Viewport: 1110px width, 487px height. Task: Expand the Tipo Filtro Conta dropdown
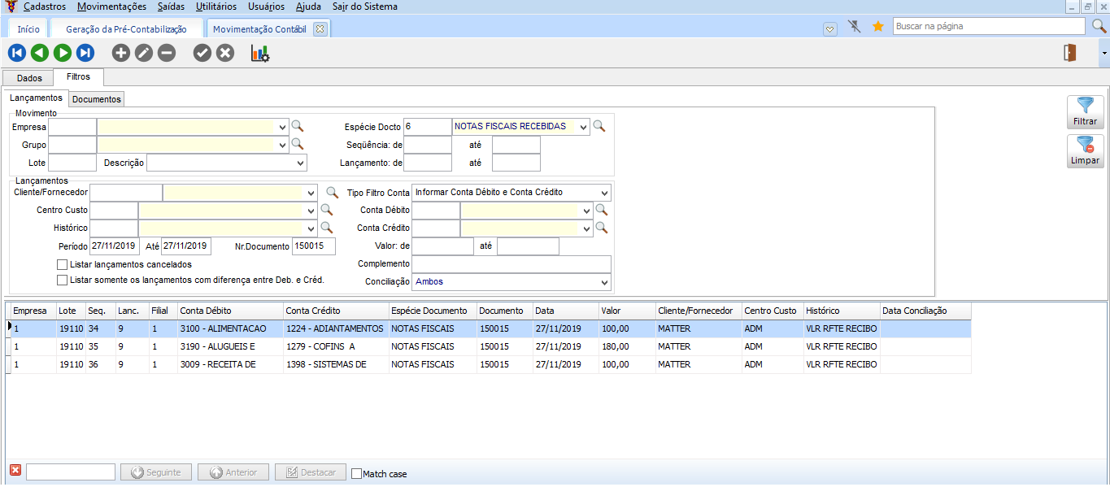(x=603, y=193)
